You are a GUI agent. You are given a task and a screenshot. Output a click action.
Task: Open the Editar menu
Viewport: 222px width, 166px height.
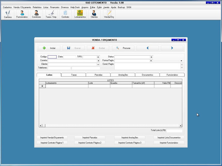[x=93, y=8]
